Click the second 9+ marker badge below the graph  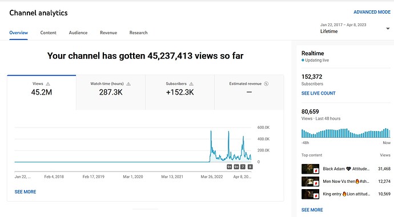pyautogui.click(x=236, y=167)
